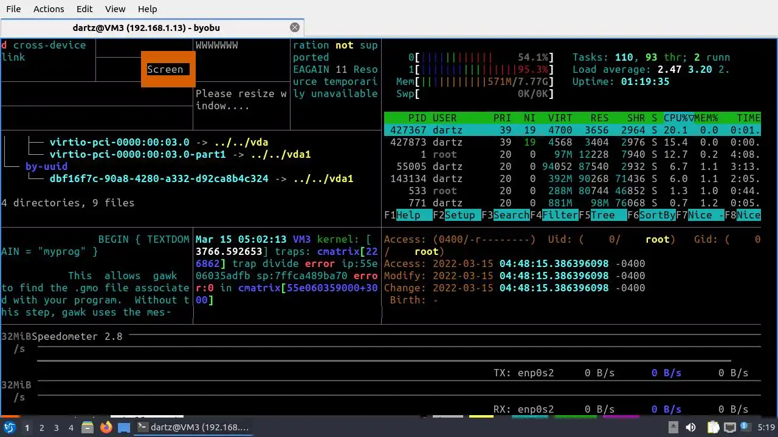
Task: Sort htop by USER column header
Action: click(445, 118)
